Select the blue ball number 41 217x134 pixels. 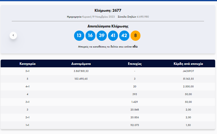113,36
